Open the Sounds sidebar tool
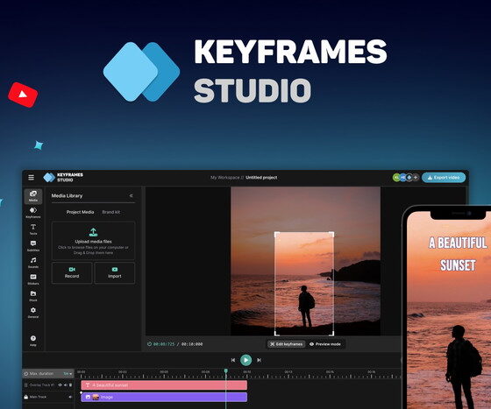Screen dimensions: 491x409 coord(33,263)
